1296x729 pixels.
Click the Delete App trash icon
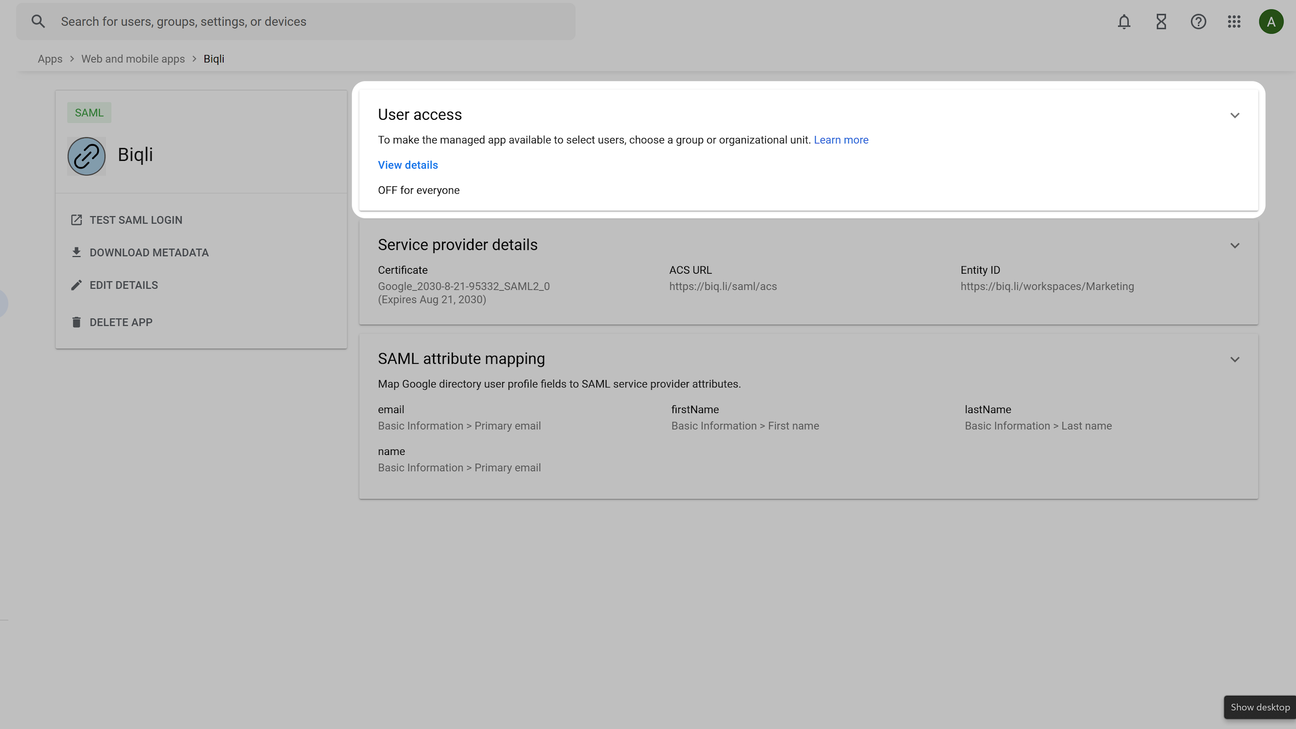[77, 322]
